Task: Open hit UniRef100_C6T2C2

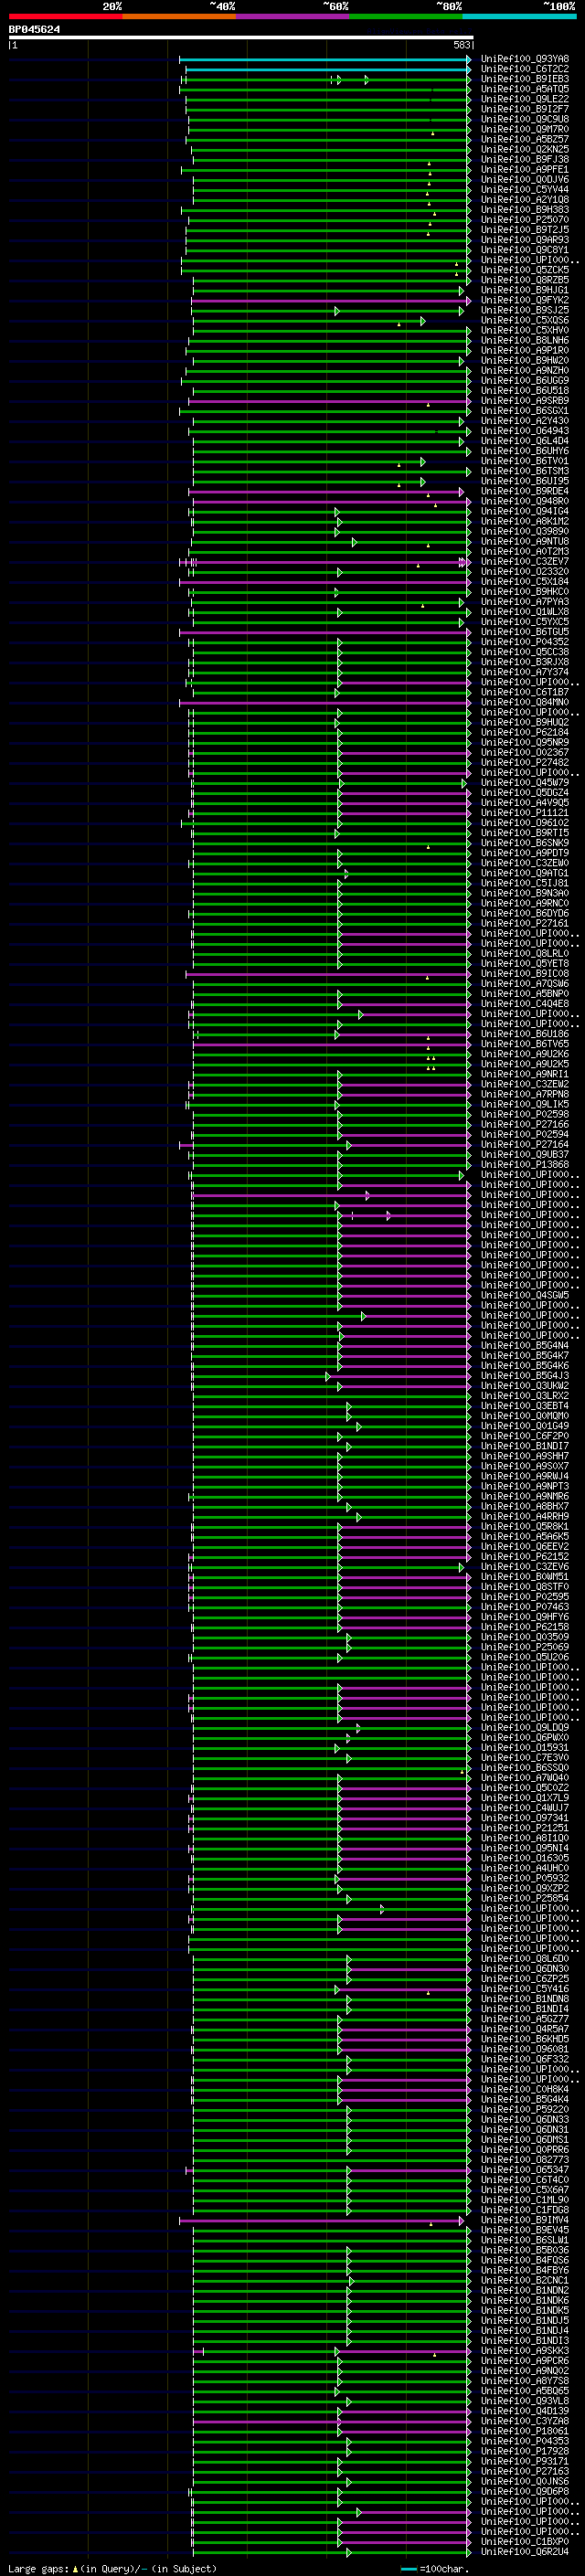Action: pyautogui.click(x=525, y=69)
